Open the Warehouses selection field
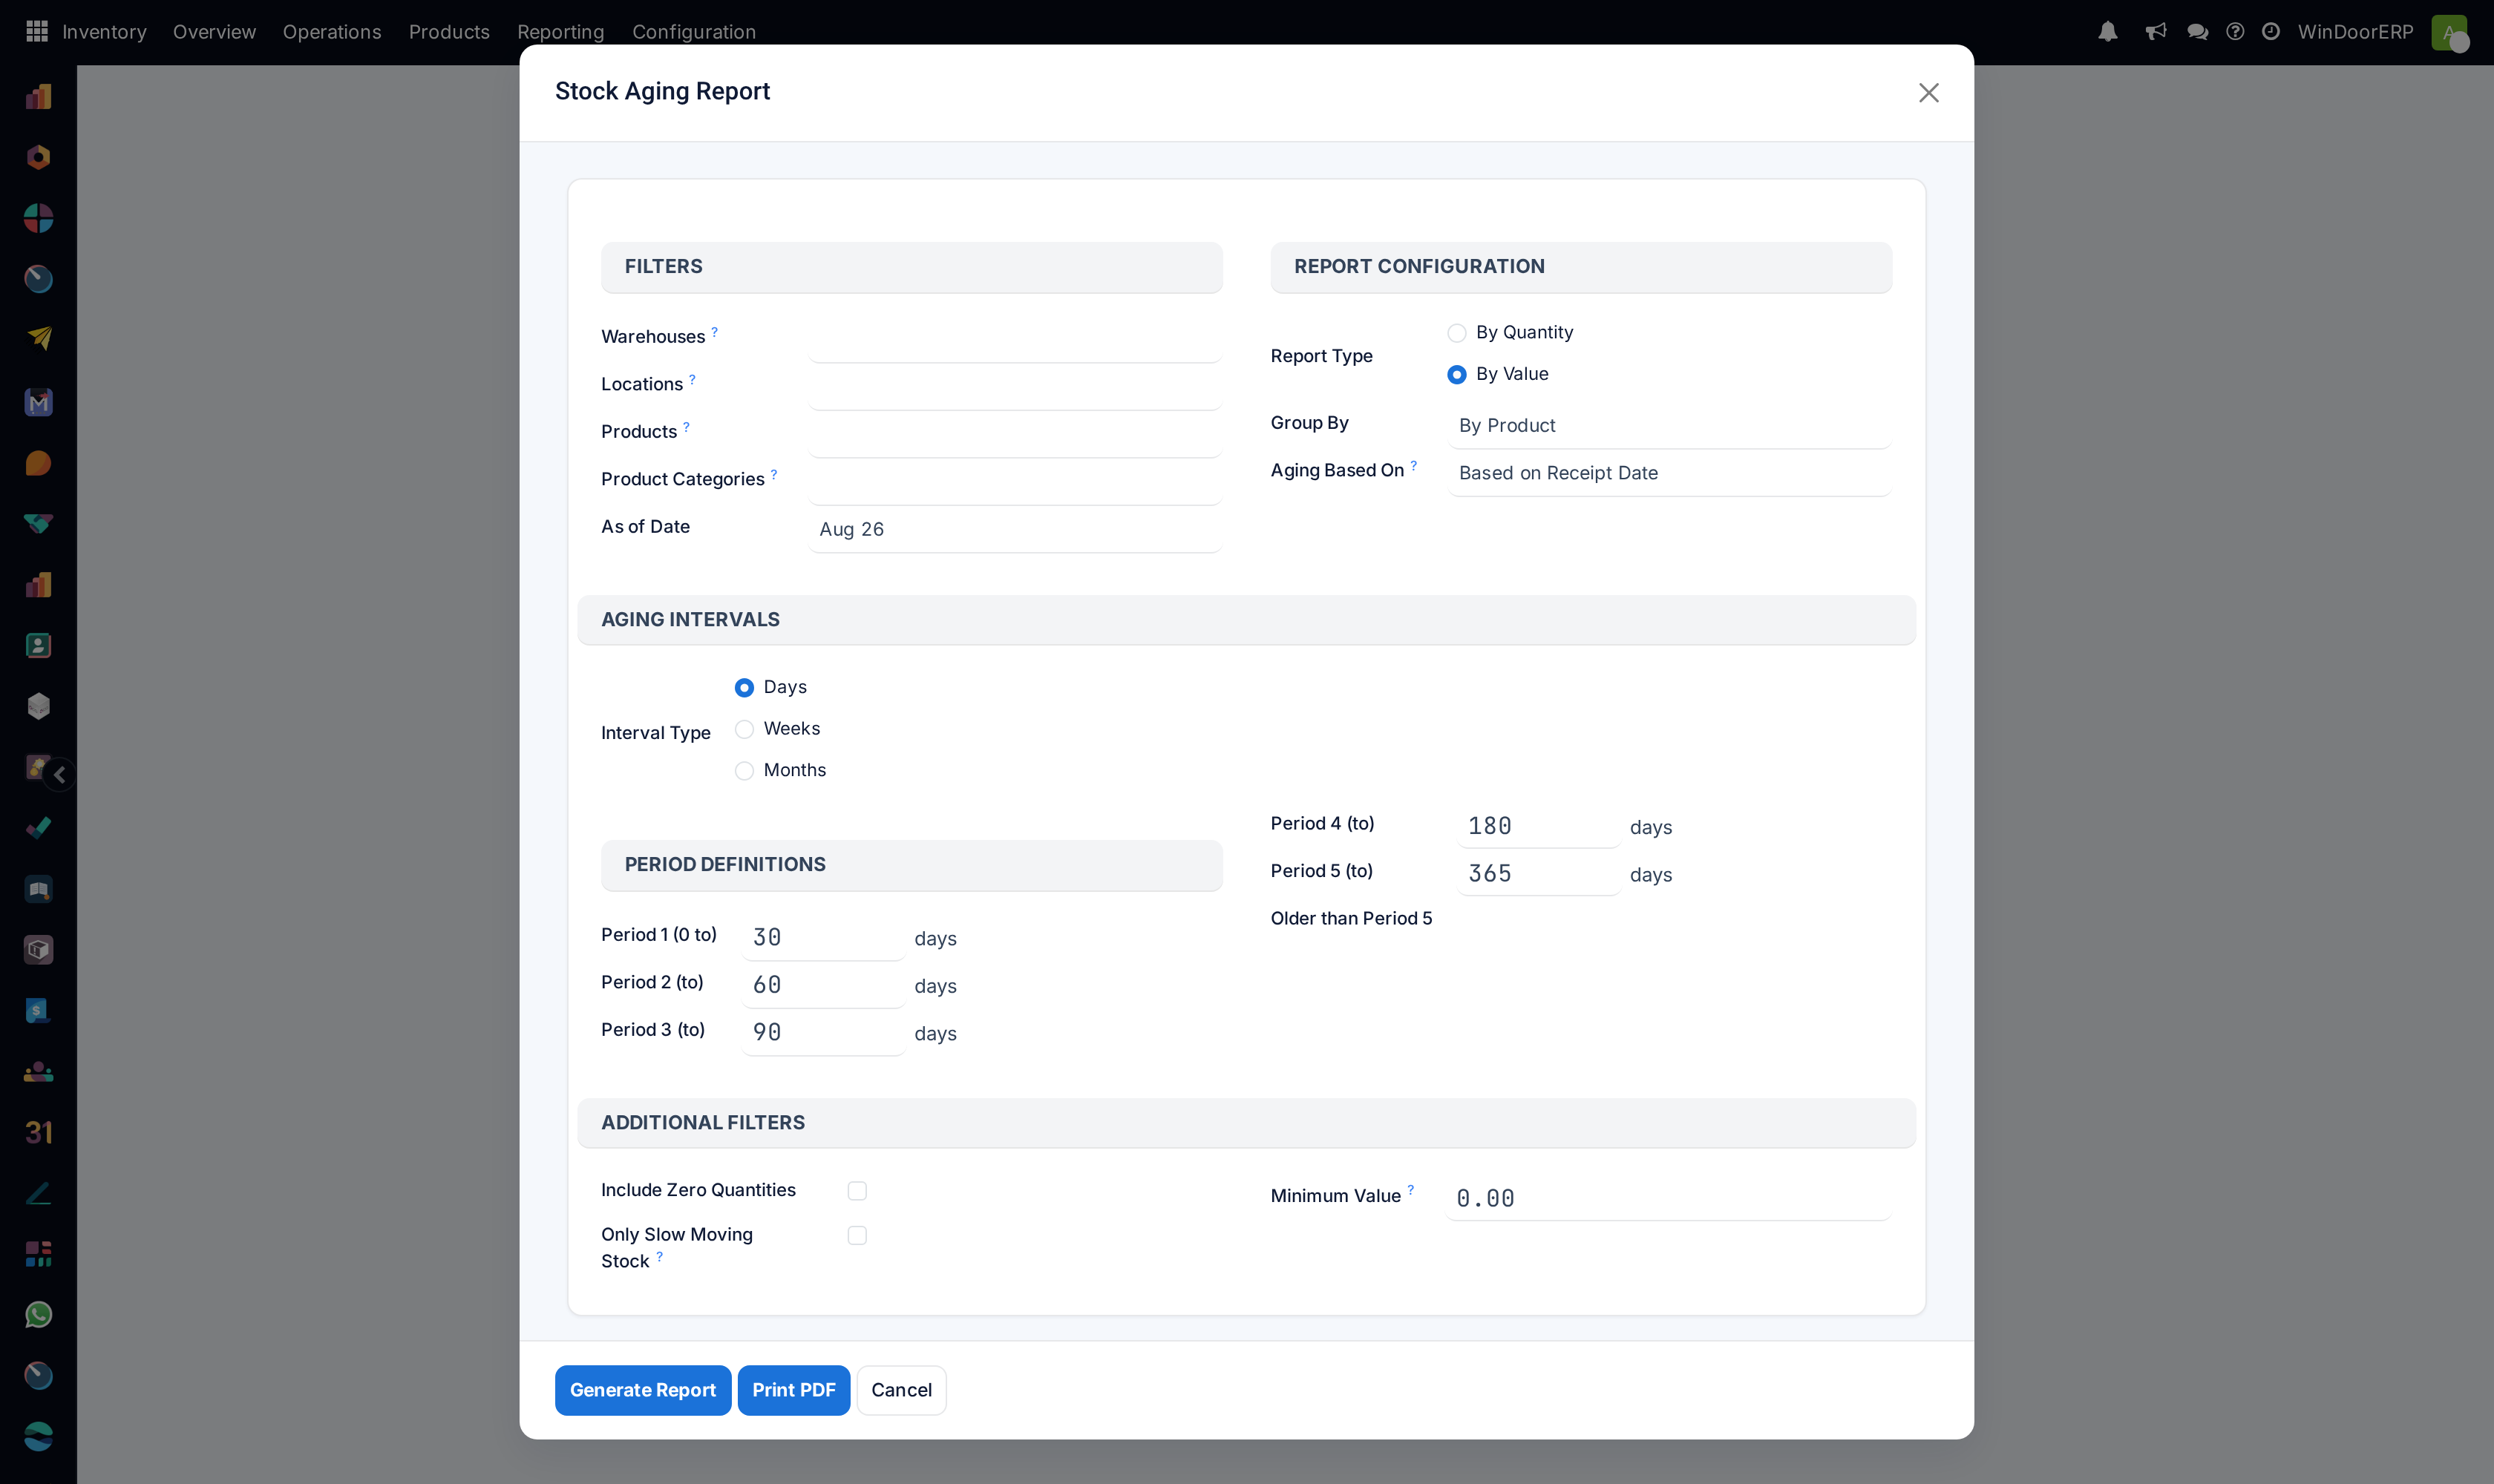This screenshot has height=1484, width=2494. (x=1015, y=339)
